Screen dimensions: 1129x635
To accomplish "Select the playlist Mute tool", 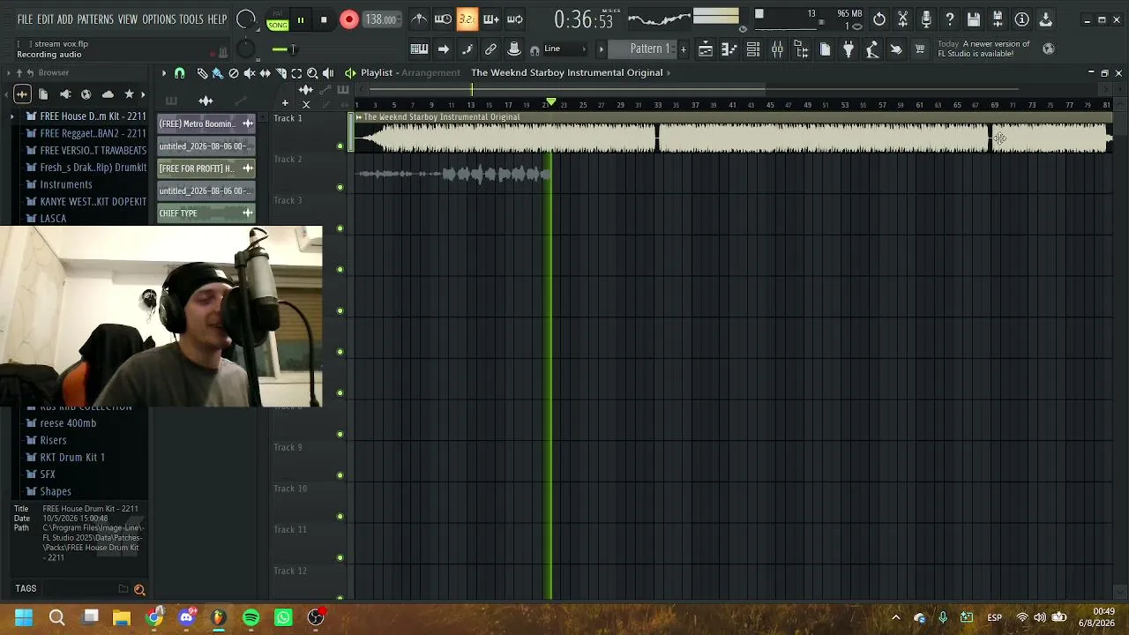I will coord(250,73).
